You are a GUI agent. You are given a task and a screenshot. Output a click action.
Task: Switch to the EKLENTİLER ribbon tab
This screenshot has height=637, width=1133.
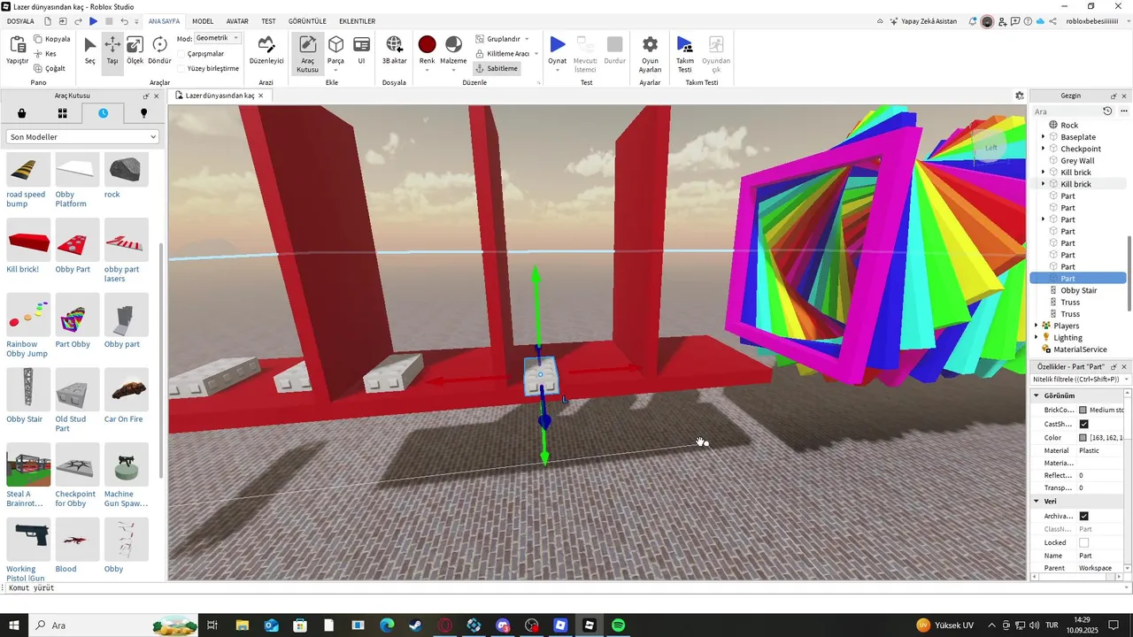(x=357, y=21)
